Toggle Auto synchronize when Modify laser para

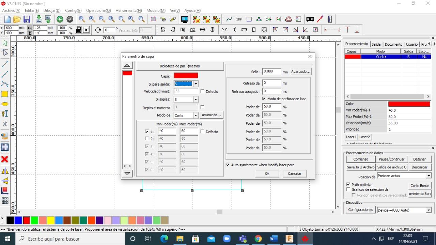click(228, 165)
